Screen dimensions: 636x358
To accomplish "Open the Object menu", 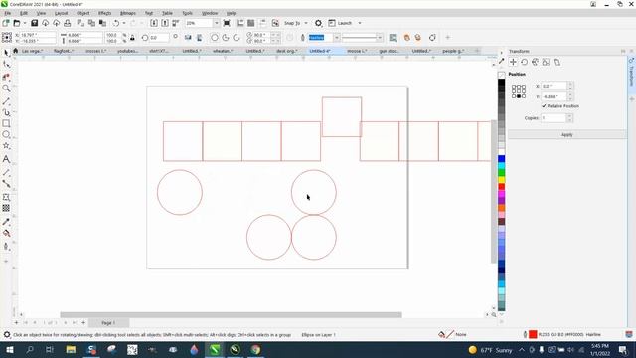I will tap(83, 13).
